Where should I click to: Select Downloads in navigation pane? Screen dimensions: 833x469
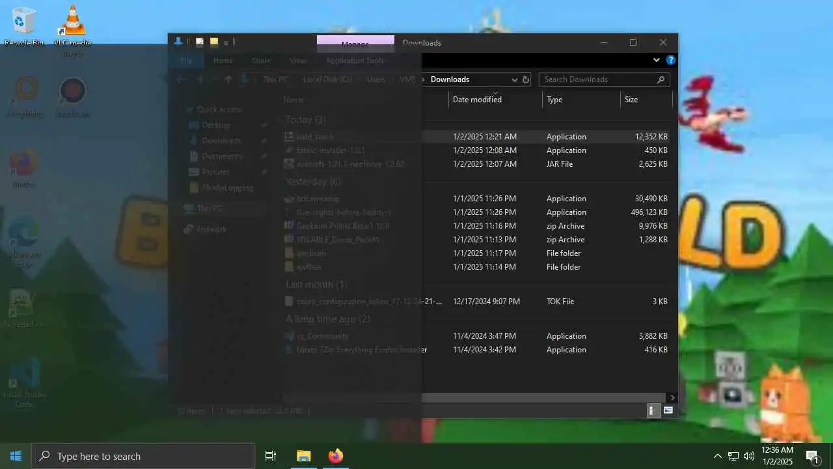(x=221, y=141)
